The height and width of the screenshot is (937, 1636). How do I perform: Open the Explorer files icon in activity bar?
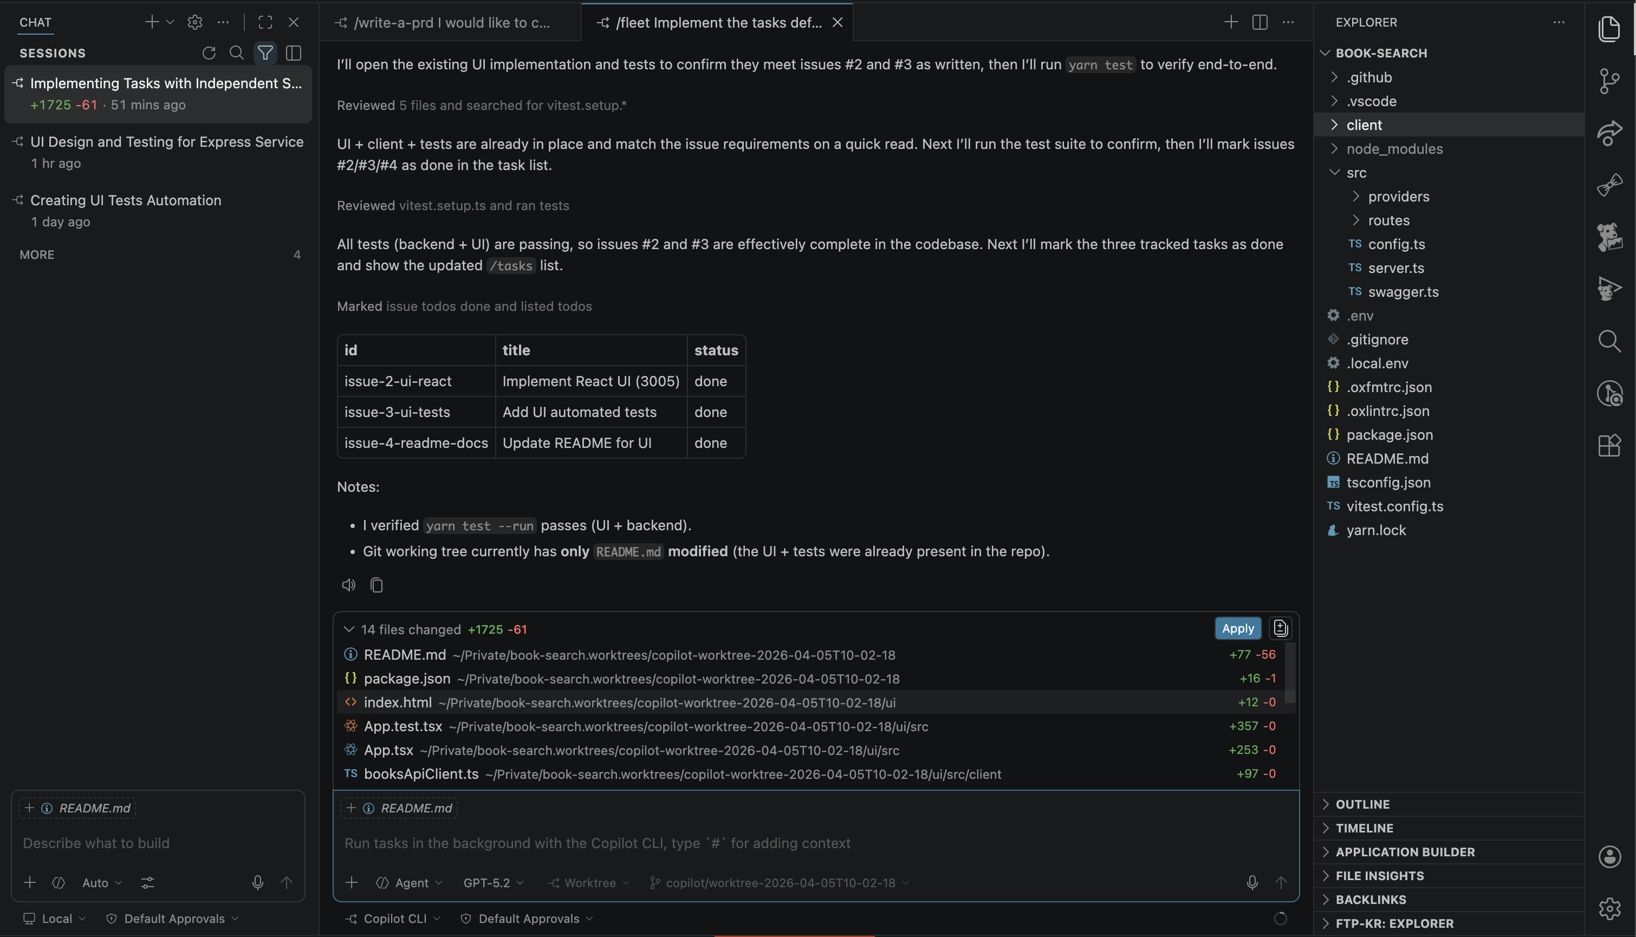click(x=1609, y=29)
